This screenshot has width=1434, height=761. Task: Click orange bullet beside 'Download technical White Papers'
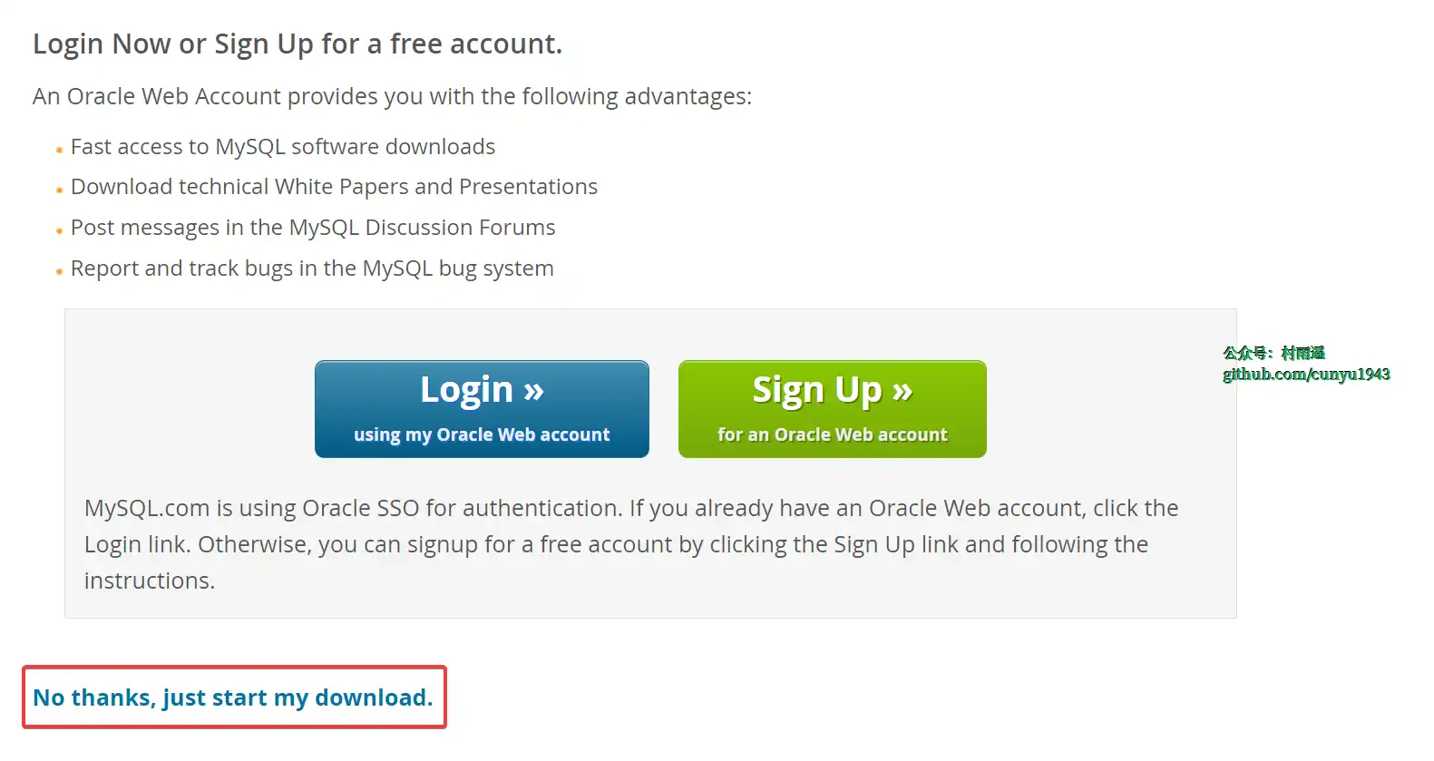[59, 190]
